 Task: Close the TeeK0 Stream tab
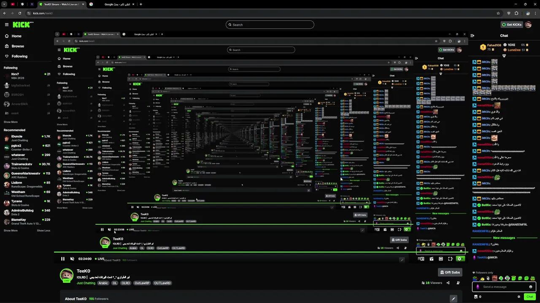82,4
